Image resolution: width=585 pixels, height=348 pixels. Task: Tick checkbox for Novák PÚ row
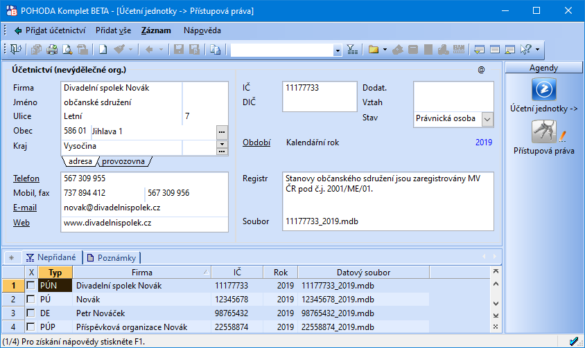30,299
